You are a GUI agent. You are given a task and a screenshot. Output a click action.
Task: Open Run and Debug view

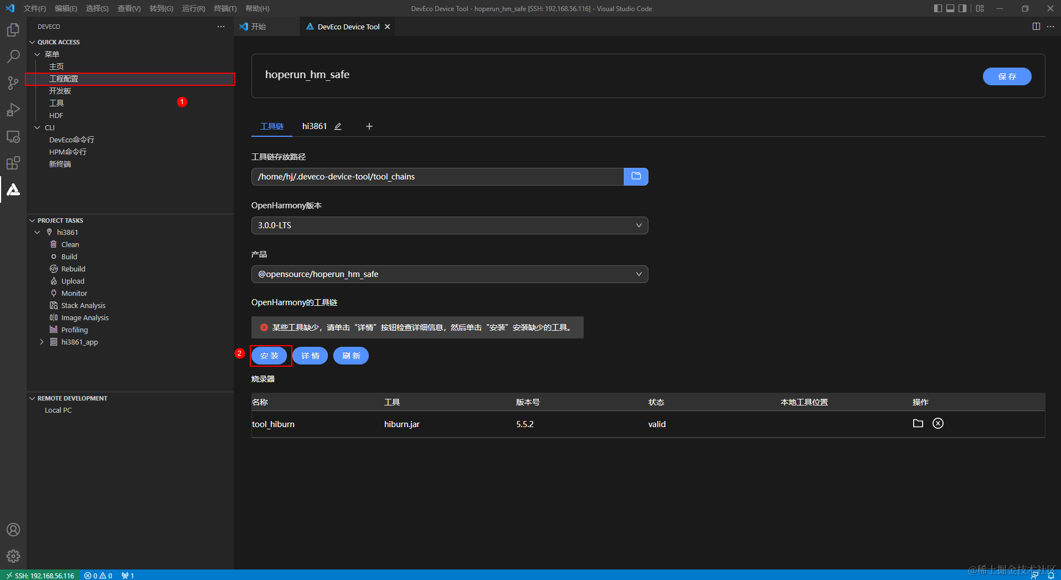coord(13,110)
